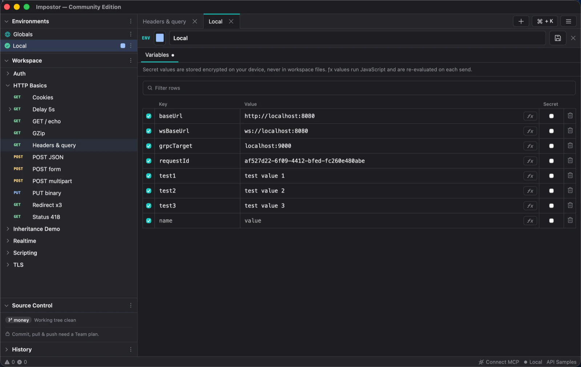Toggle fx mode for requestId value

(530, 161)
